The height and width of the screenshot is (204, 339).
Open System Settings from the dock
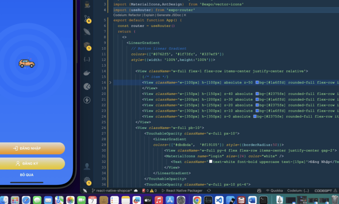coord(181,200)
